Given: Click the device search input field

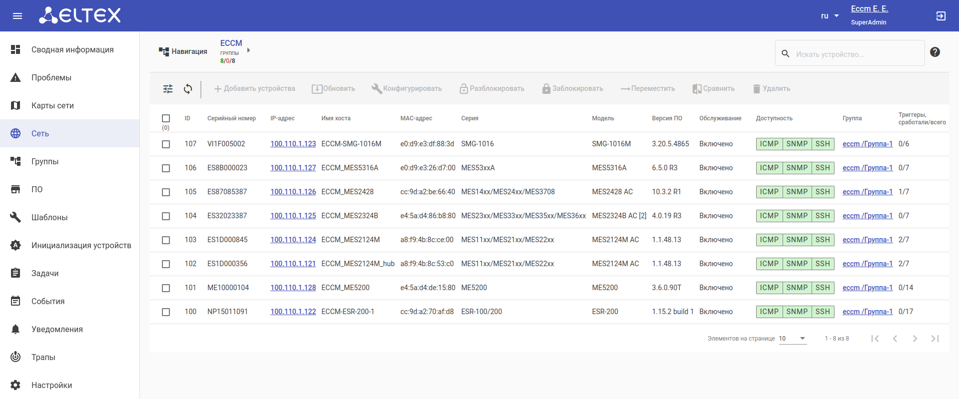Looking at the screenshot, I should pyautogui.click(x=855, y=54).
